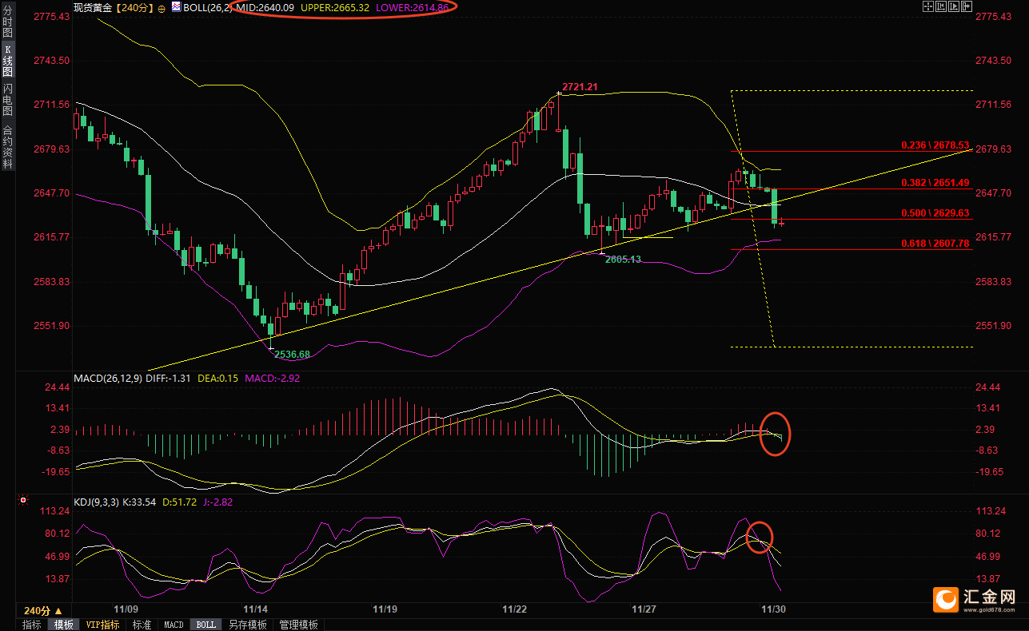Open the 240分 period dropdown
Screen dimensions: 1029x631
pyautogui.click(x=43, y=610)
